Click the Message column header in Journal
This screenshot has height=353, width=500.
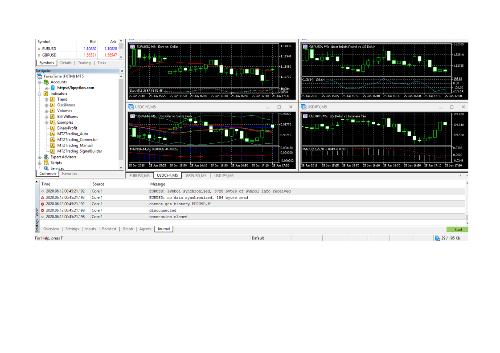click(306, 184)
